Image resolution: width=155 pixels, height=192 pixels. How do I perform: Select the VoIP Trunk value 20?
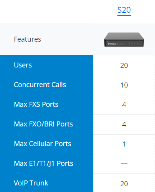pyautogui.click(x=124, y=184)
